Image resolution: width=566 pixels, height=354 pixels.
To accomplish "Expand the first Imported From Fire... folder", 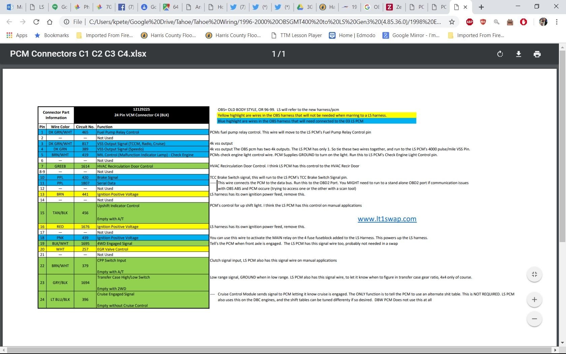I will click(x=105, y=35).
